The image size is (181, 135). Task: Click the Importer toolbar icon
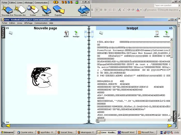pos(46,10)
